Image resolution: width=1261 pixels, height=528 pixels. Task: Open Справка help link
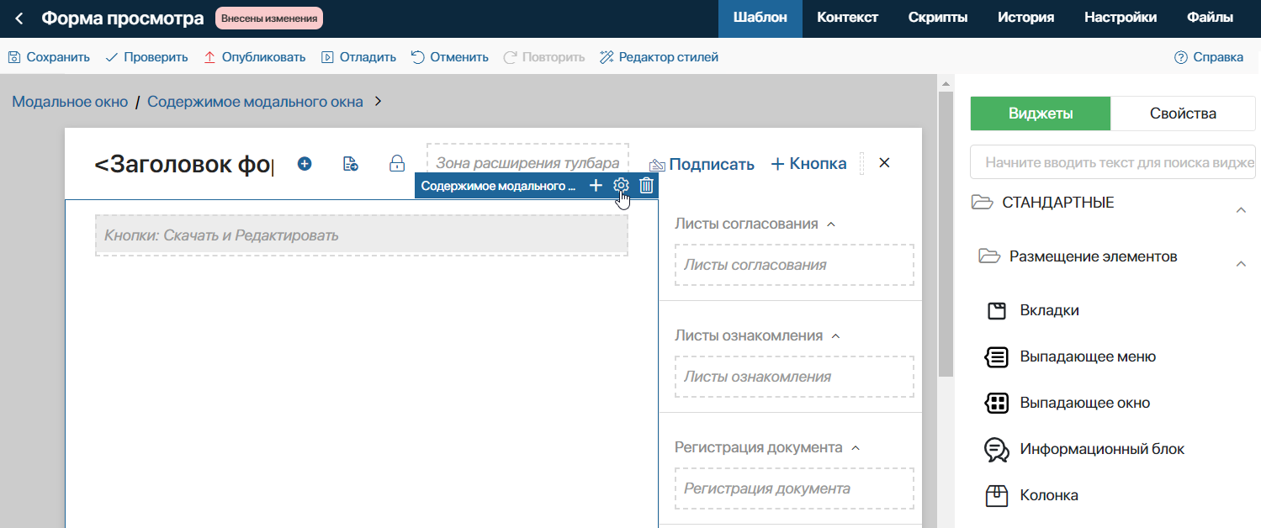click(x=1208, y=57)
